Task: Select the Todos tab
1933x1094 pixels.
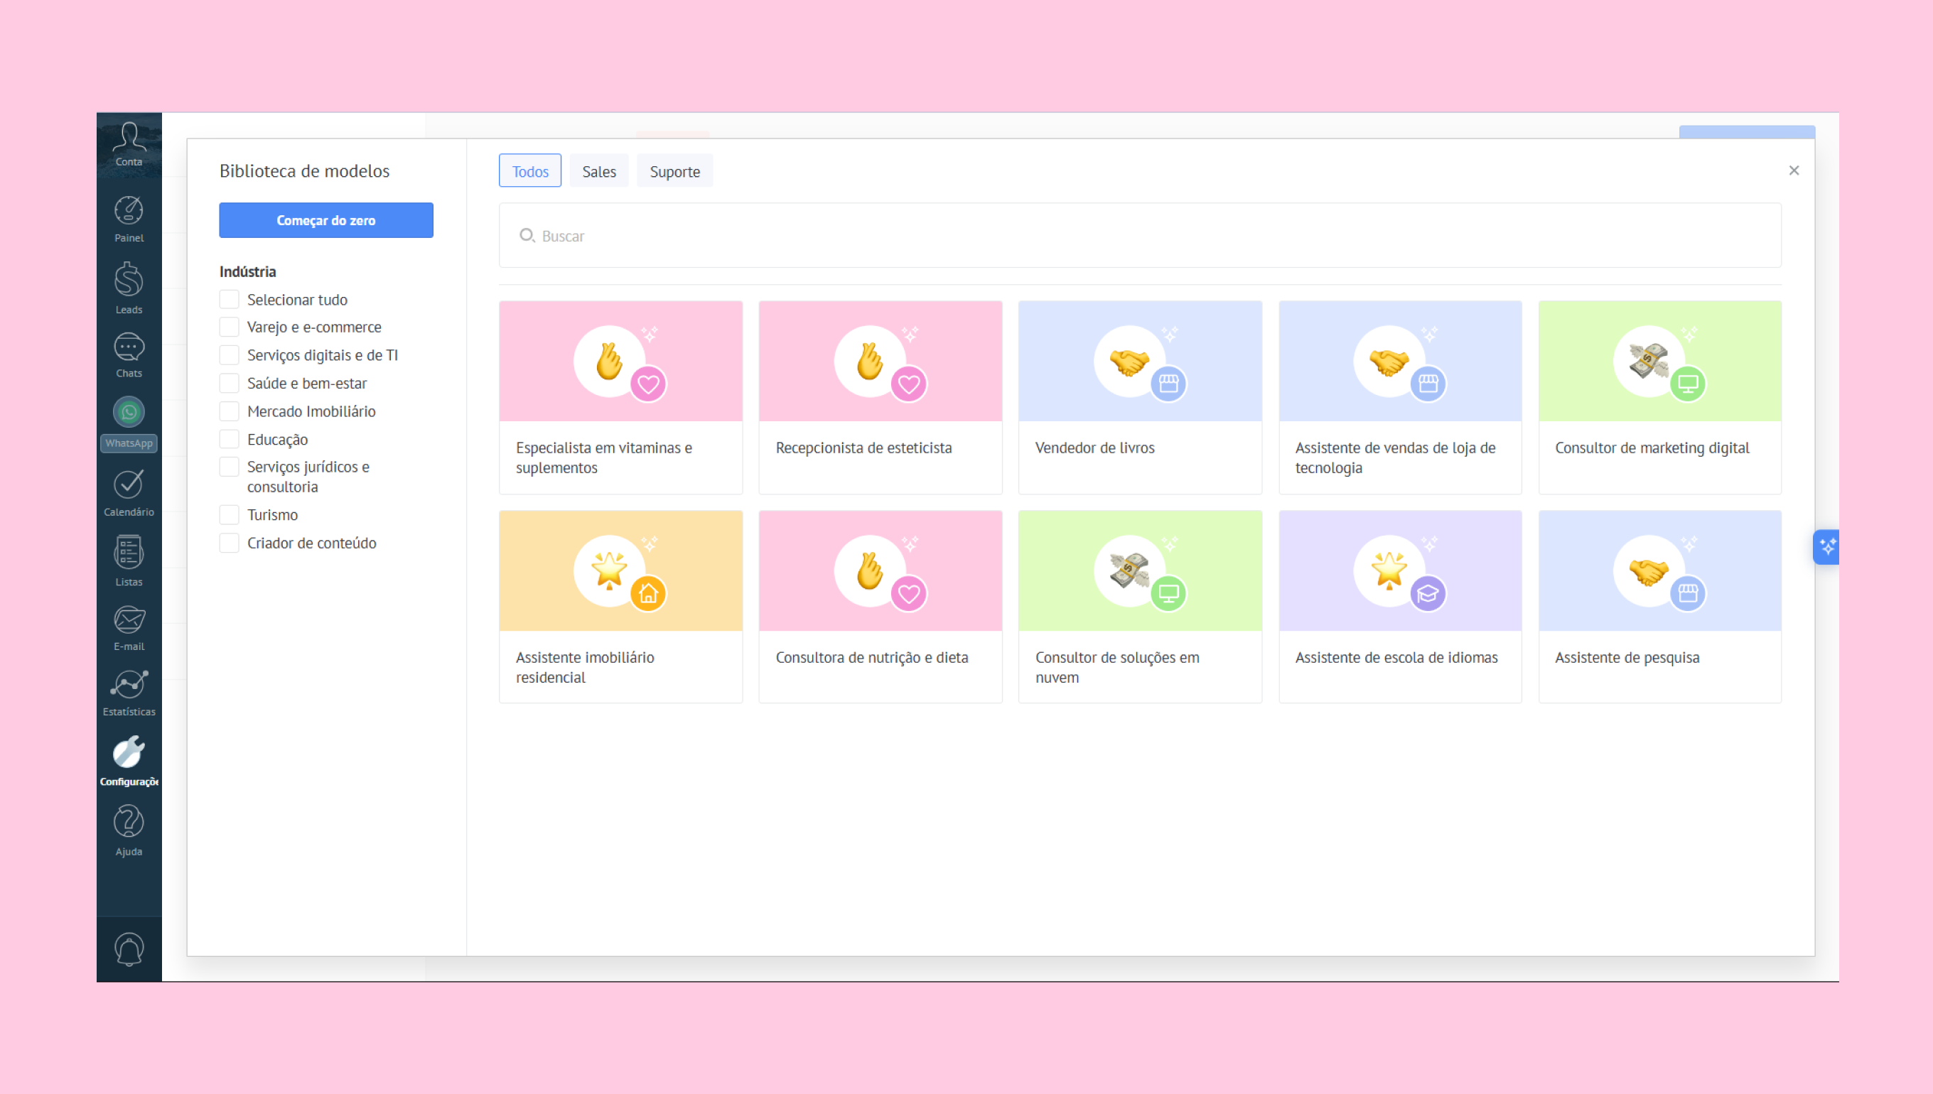Action: pos(530,171)
